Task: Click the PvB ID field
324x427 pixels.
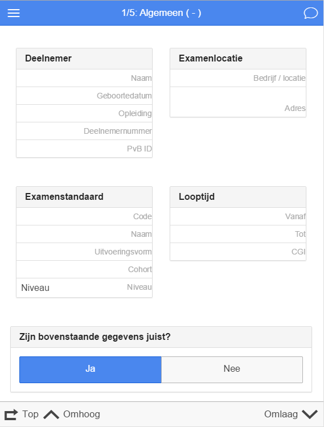Action: 84,149
